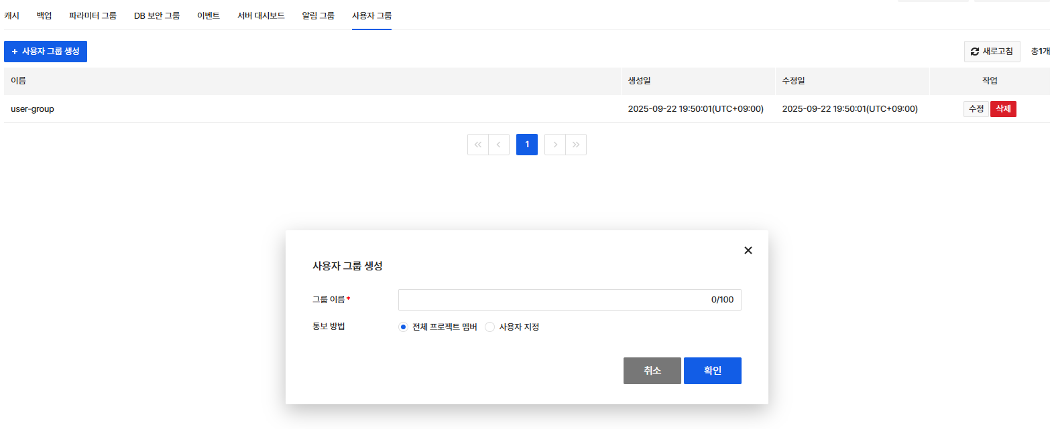Select page 1 in pagination
This screenshot has width=1058, height=429.
click(x=527, y=145)
